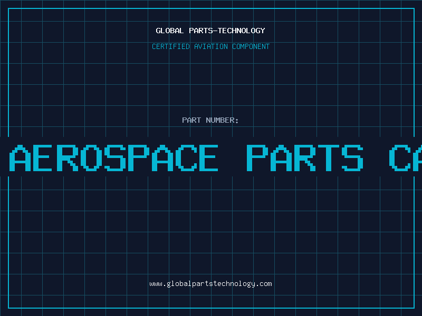Select the word AVIATION in the subtitle
Viewport: 422px width, 316px height.
click(211, 46)
